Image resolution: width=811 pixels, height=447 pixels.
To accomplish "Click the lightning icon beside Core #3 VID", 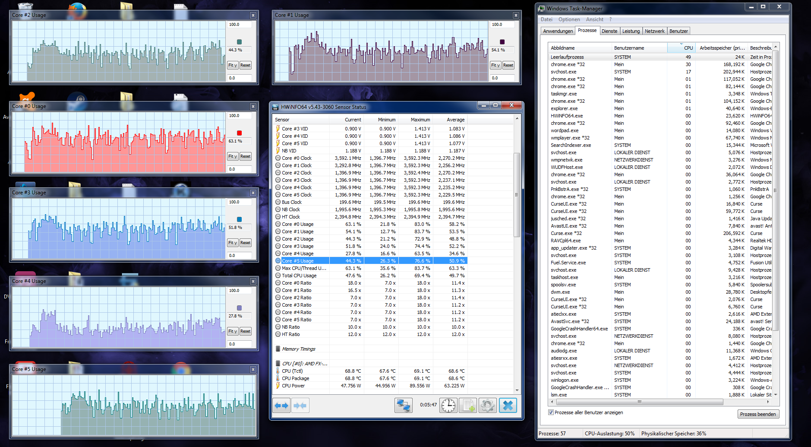I will tap(278, 129).
